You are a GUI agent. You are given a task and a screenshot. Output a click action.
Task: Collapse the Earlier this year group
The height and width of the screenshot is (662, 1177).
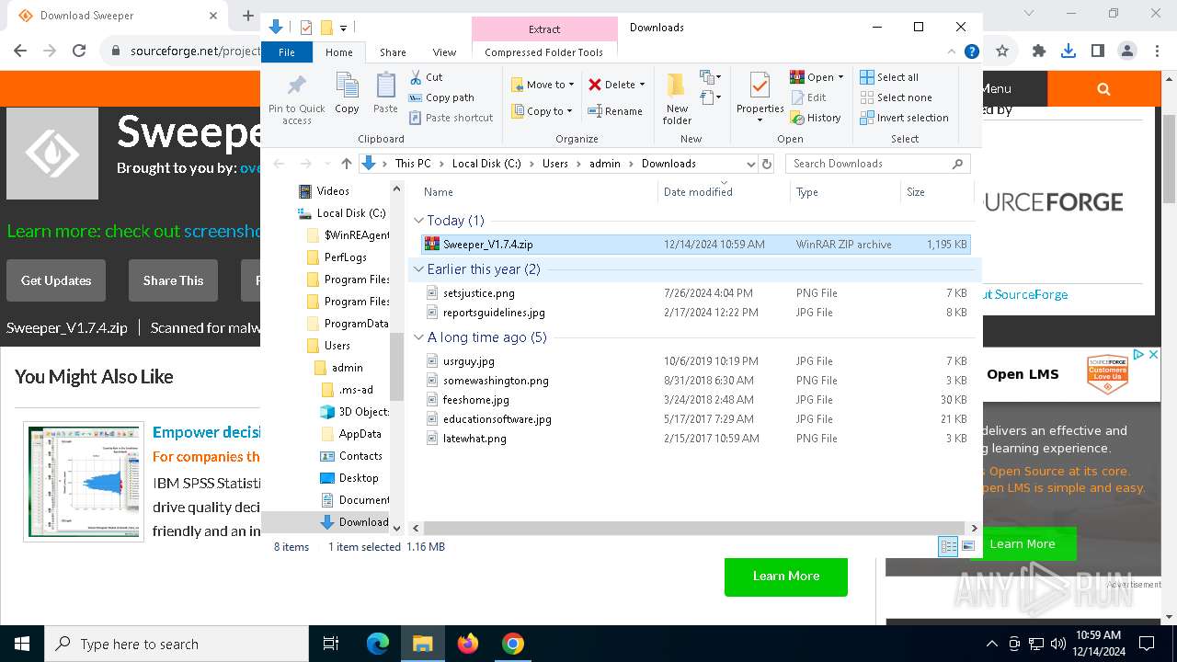point(419,269)
